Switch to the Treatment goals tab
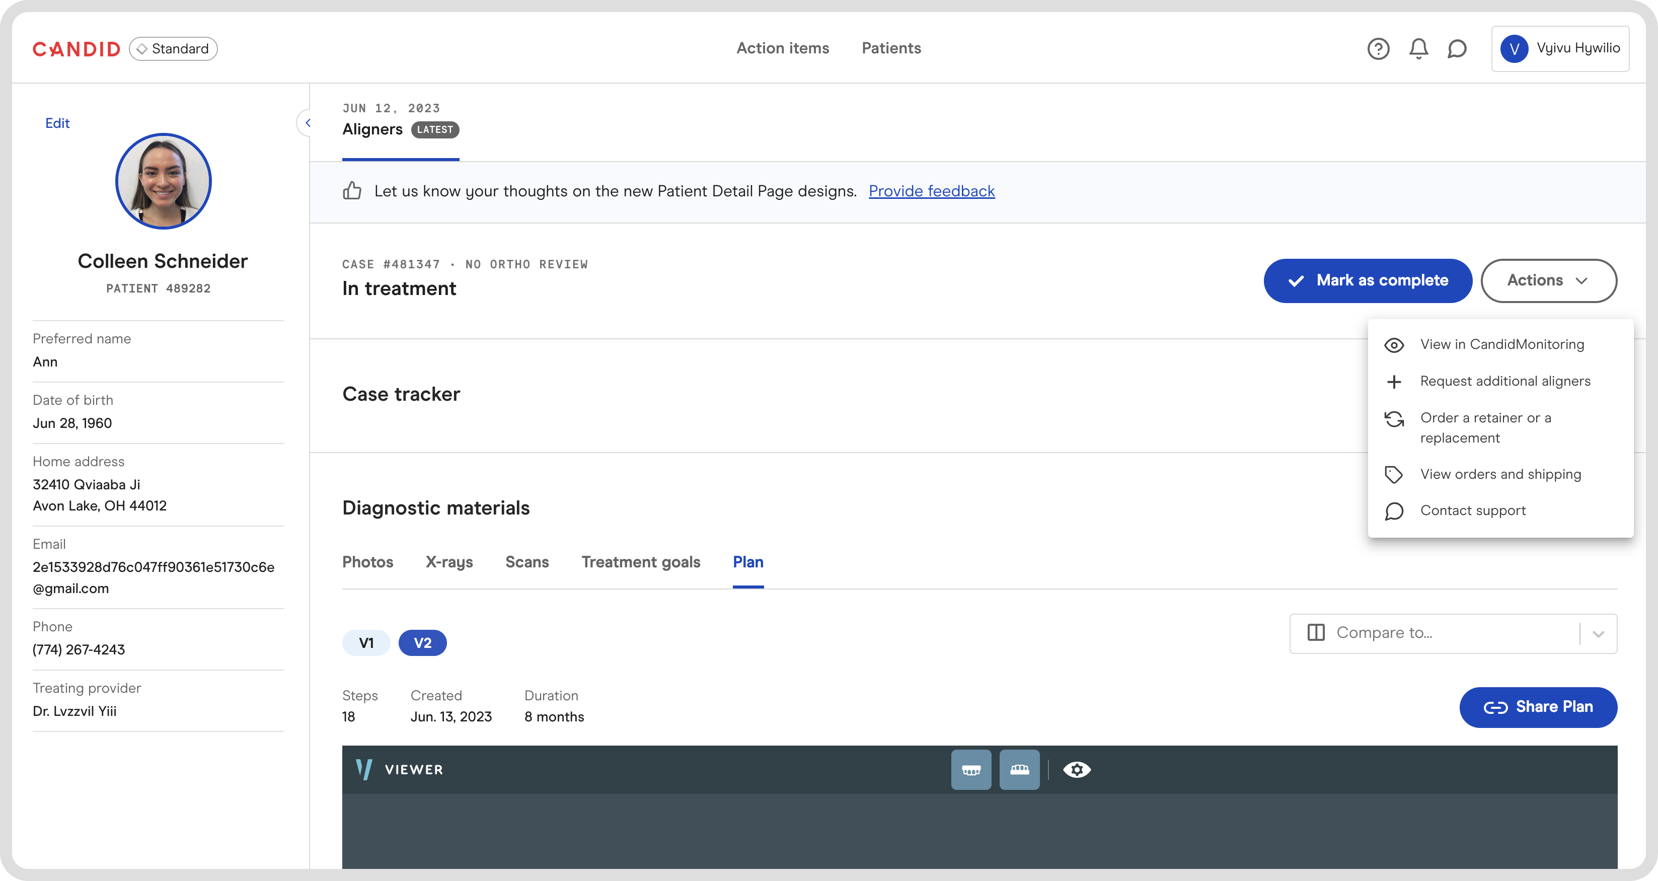 point(640,562)
